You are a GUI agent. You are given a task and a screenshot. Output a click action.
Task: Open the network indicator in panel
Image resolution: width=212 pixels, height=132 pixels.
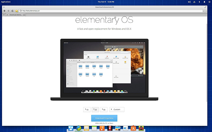(x=194, y=2)
